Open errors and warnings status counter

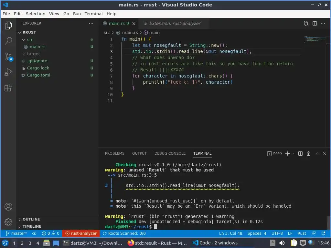click(x=51, y=233)
